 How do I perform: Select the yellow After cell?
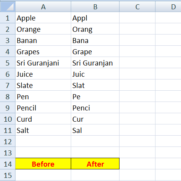pyautogui.click(x=95, y=164)
